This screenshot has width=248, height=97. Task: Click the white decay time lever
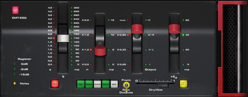63,38
